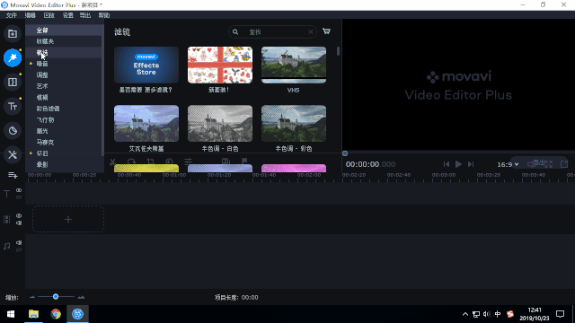Toggle title track visibility eye
Screen dimensions: 575x323
coord(19,190)
